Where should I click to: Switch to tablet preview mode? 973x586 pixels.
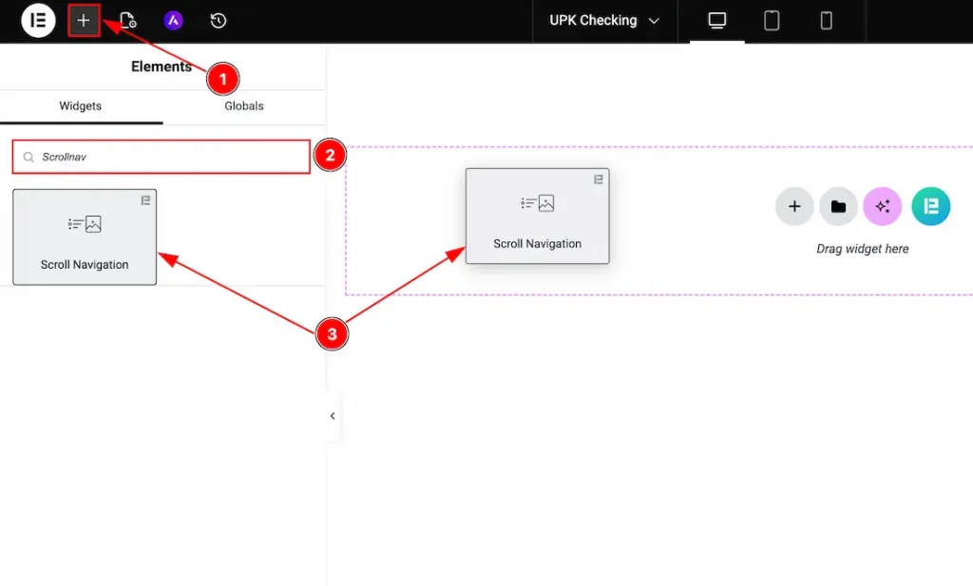pos(772,21)
